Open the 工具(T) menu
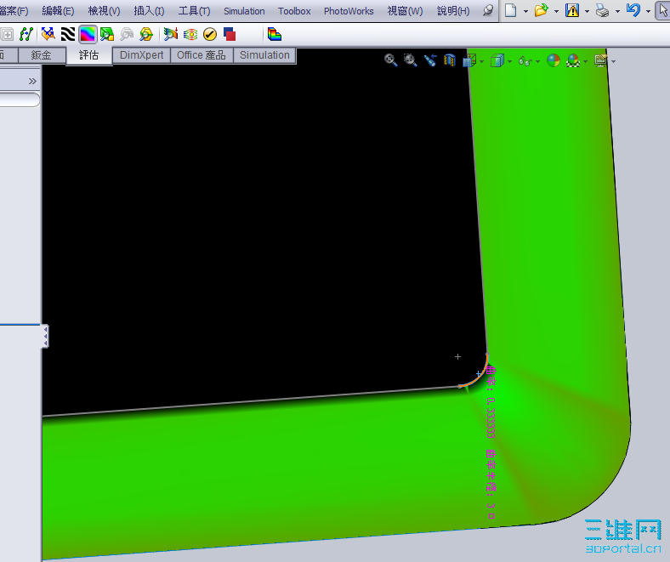The height and width of the screenshot is (562, 670). pos(195,11)
